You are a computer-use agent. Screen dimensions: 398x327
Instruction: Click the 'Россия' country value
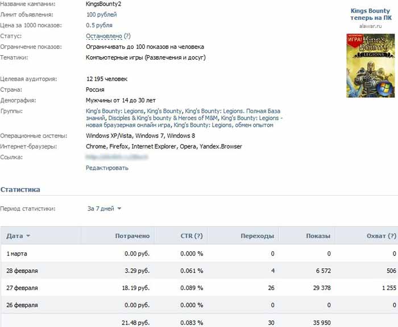95,90
